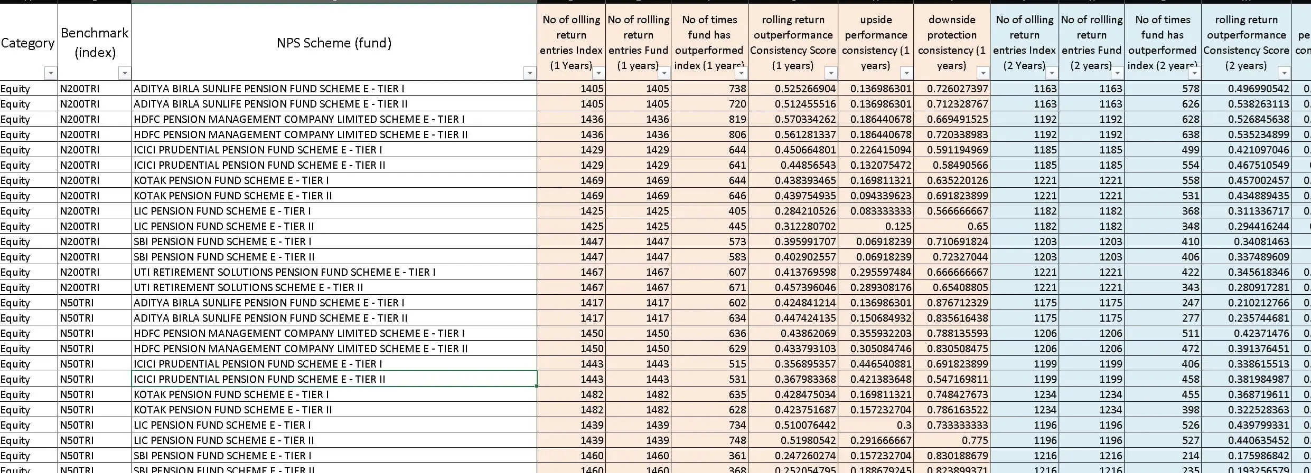Select the score cell 0.247260274
The image size is (1311, 473).
(793, 456)
